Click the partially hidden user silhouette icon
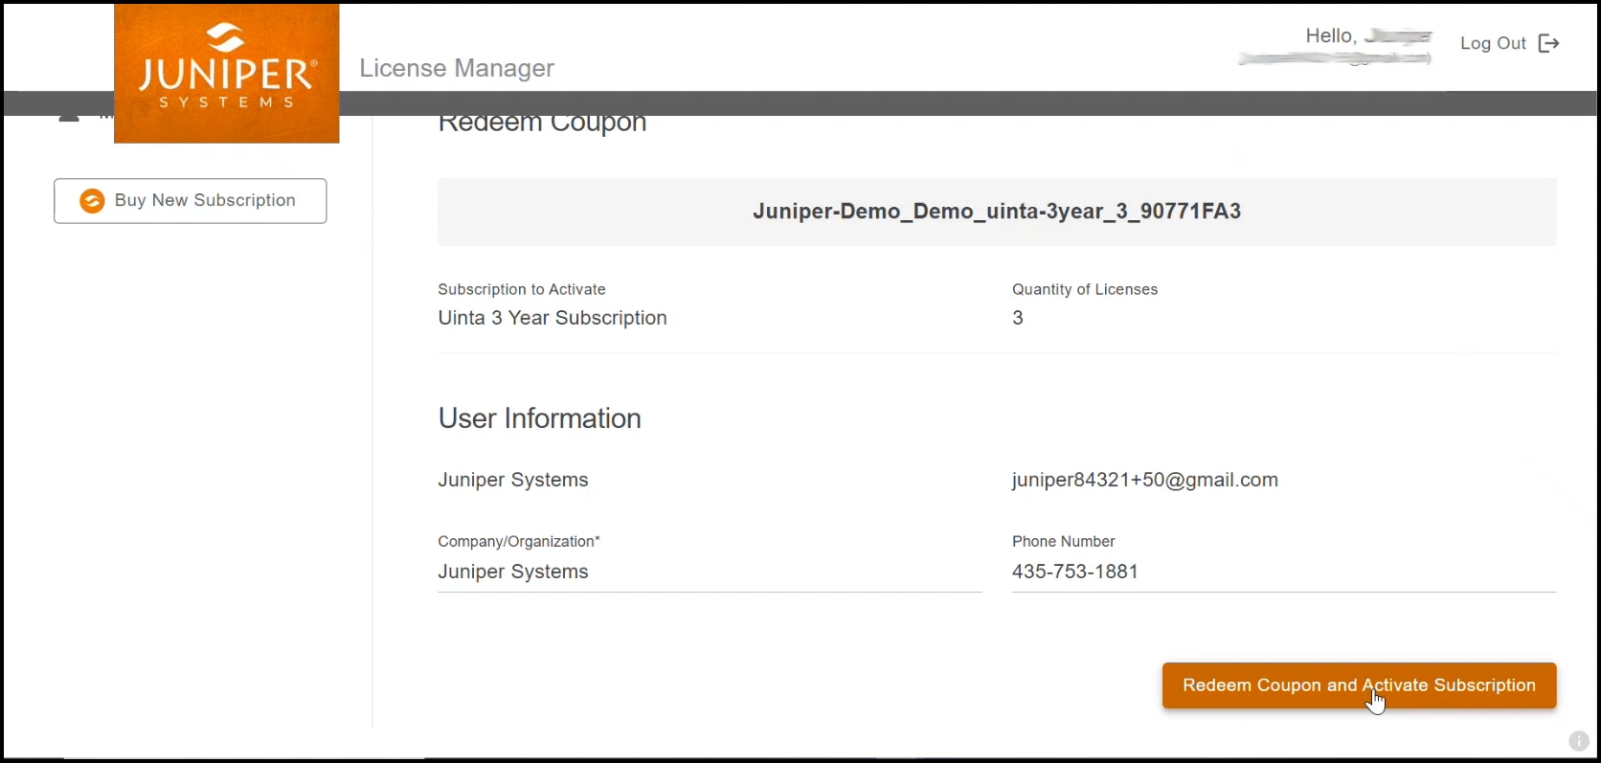Screen dimensions: 1601x763 (x=69, y=119)
